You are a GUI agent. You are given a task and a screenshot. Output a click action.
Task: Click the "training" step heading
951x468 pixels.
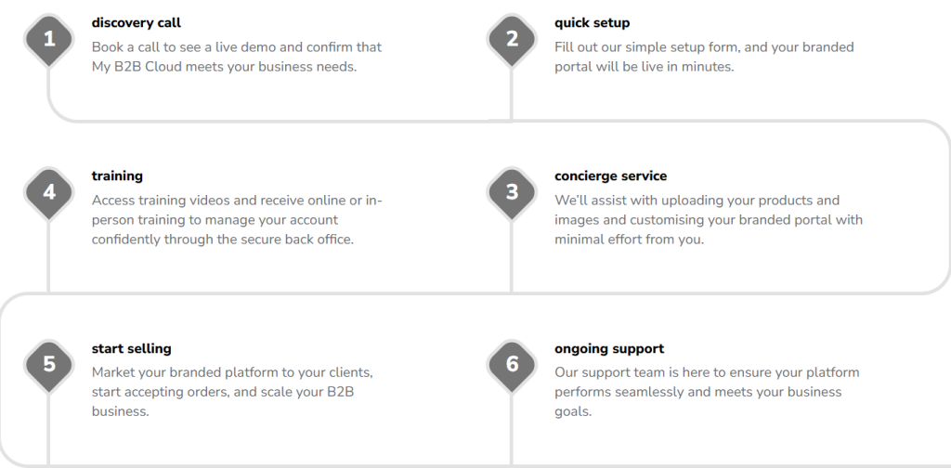tap(117, 175)
